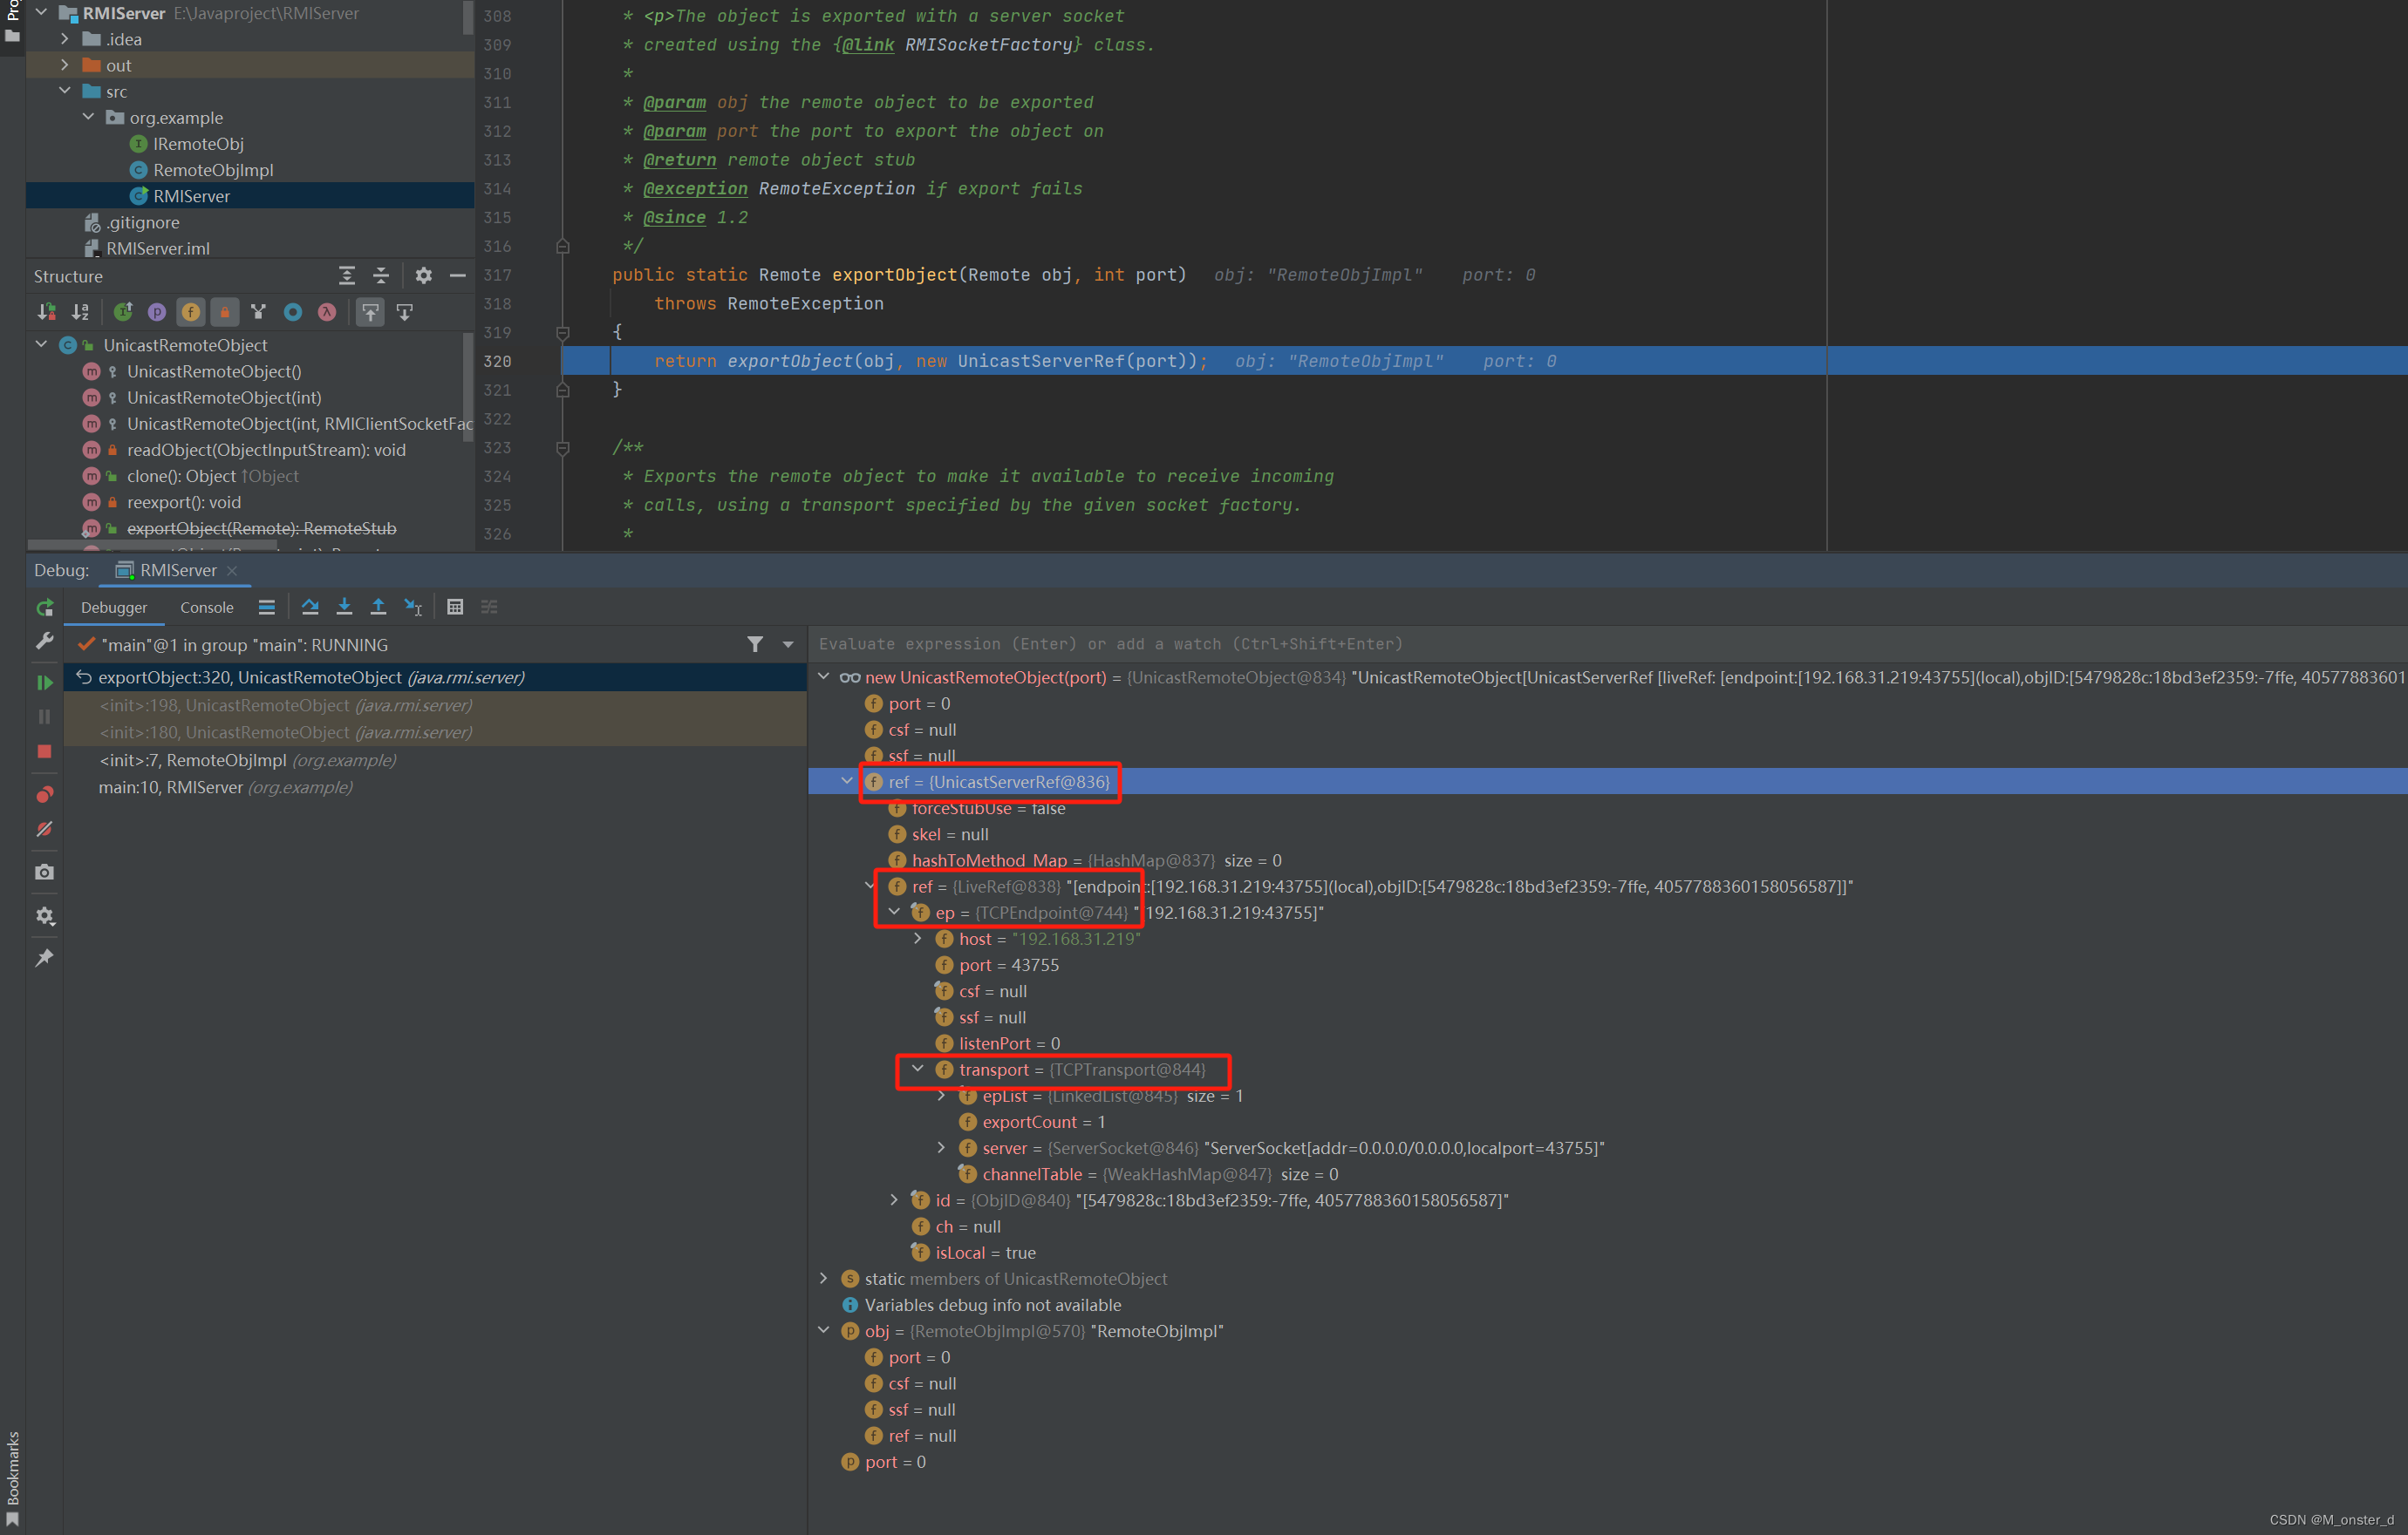Select stack frame main:10, RMIServer

[x=225, y=787]
